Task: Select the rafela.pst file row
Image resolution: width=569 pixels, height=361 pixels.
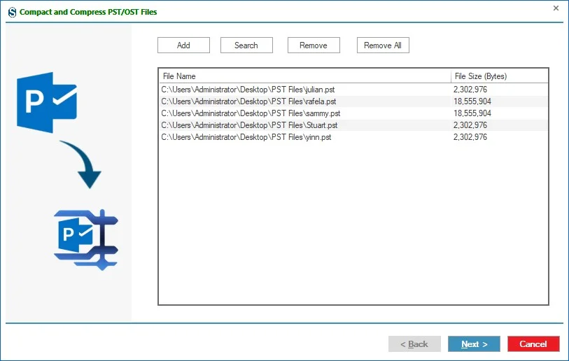Action: pos(353,101)
